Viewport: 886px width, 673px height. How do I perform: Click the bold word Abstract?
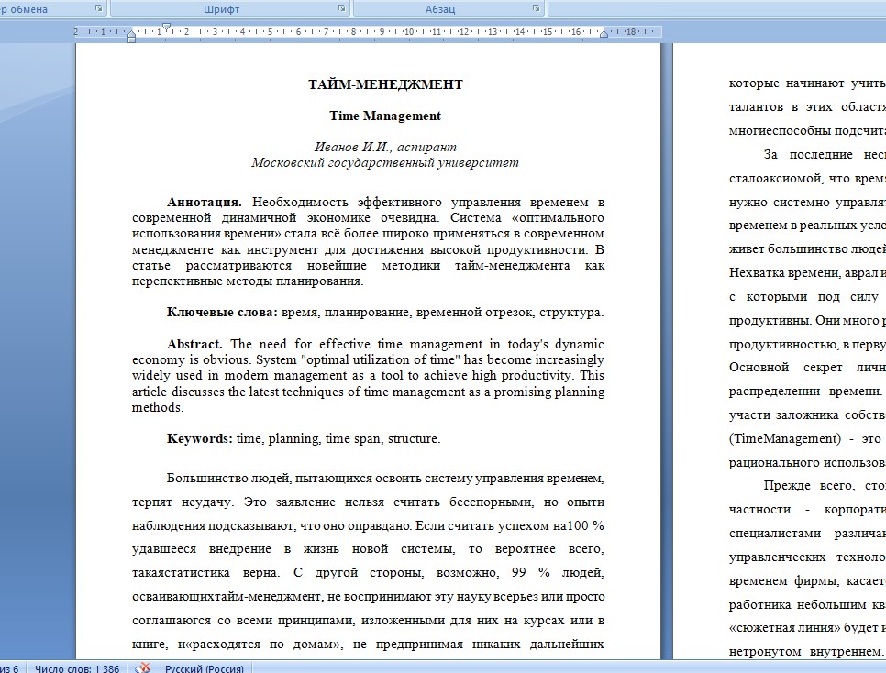pos(195,344)
